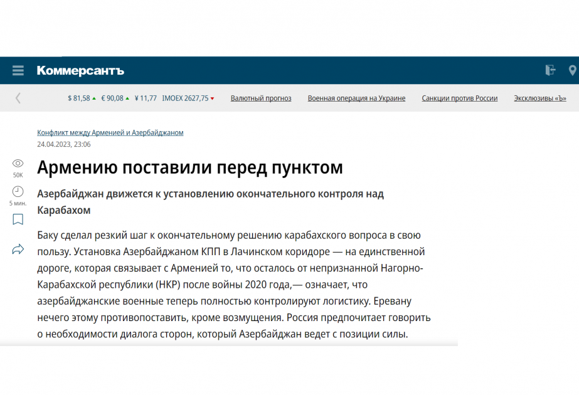Open the Валютный прогноз link
This screenshot has height=395, width=579.
click(261, 98)
